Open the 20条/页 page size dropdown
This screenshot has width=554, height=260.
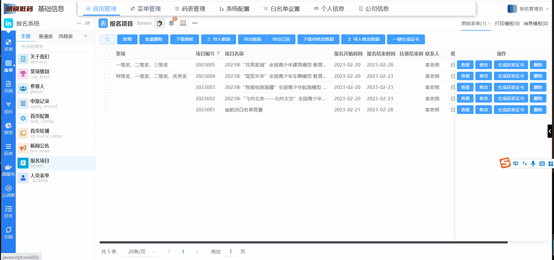[x=140, y=252]
